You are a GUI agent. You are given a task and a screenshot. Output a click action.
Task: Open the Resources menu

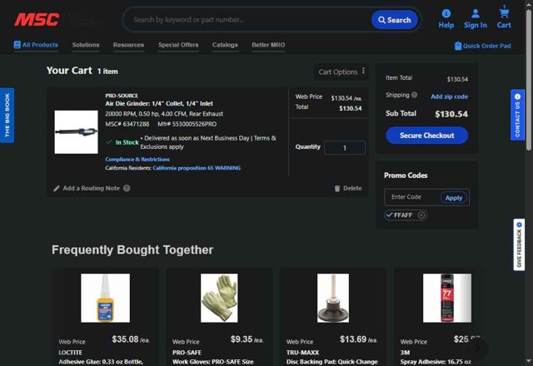[x=128, y=45]
